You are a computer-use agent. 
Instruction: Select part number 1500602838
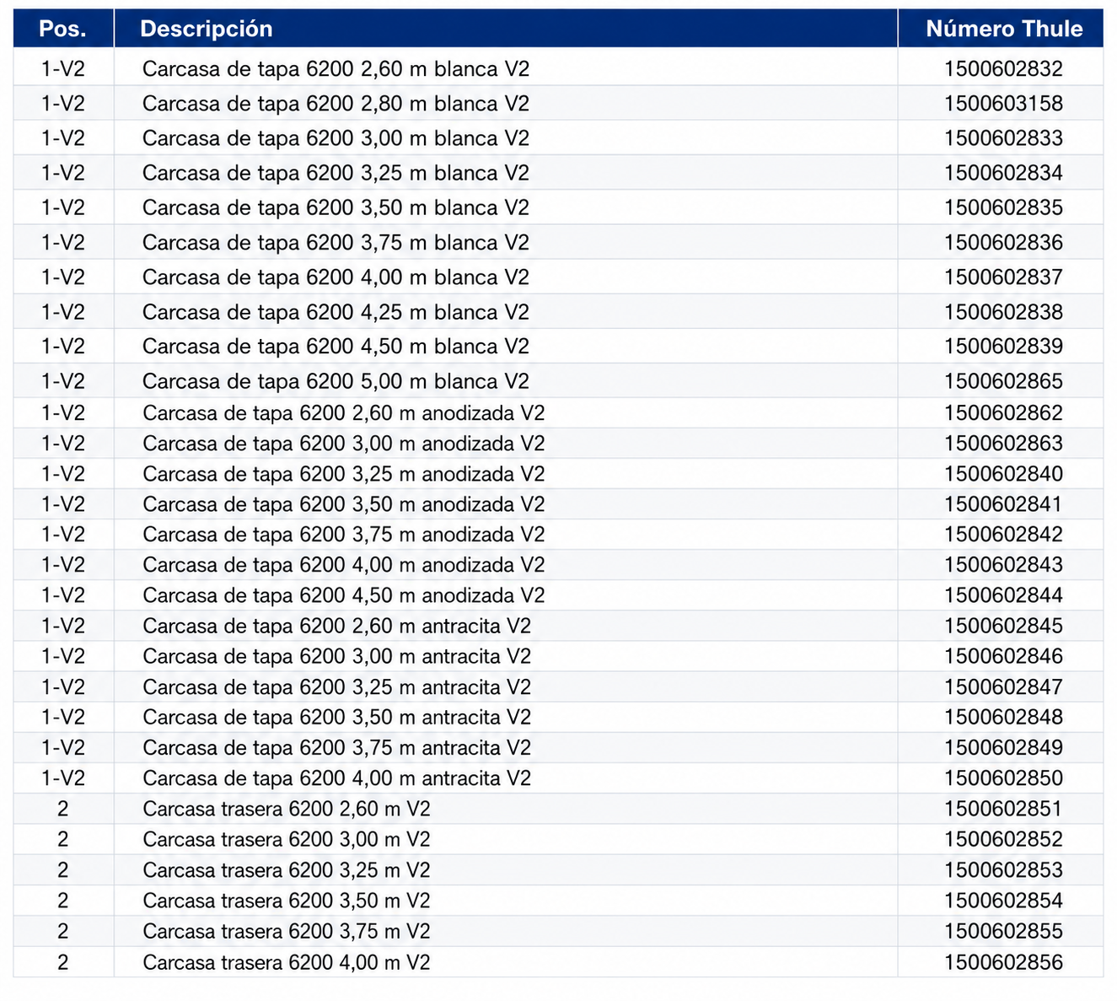(x=1003, y=312)
